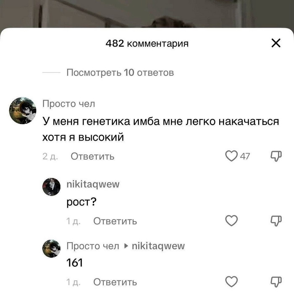Open Просто чел avatar on the main comment
294x295 pixels.
tap(23, 111)
